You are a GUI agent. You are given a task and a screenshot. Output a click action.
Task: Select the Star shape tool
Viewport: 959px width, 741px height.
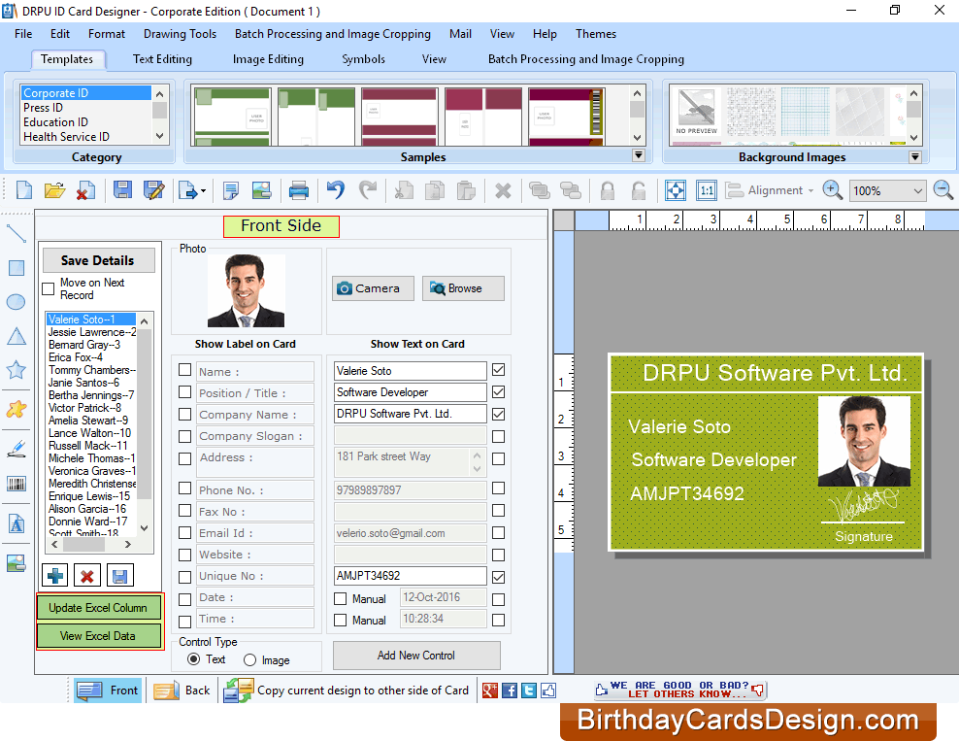pyautogui.click(x=16, y=370)
